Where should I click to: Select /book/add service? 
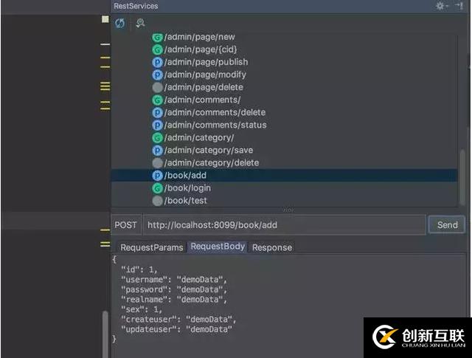point(185,176)
